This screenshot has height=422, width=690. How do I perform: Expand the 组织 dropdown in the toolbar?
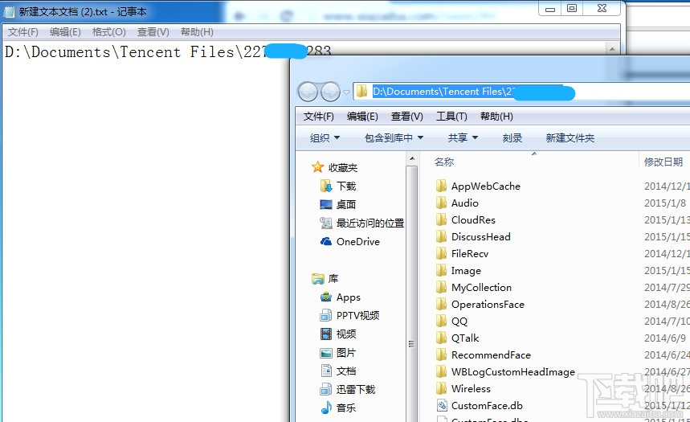pos(325,138)
